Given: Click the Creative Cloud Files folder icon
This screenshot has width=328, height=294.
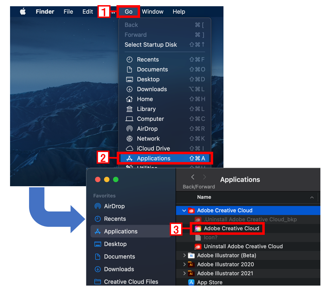Looking at the screenshot, I should point(97,282).
